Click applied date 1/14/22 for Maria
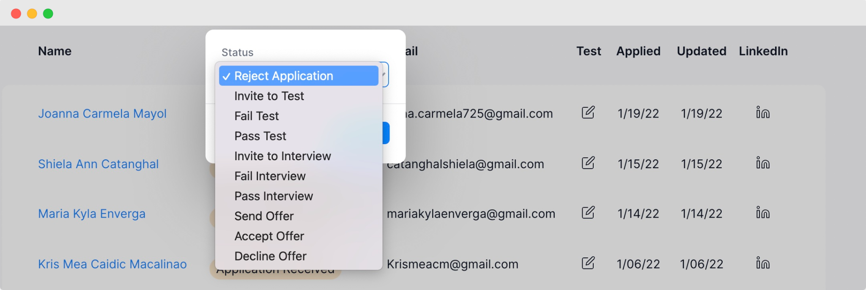The image size is (866, 290). point(639,214)
